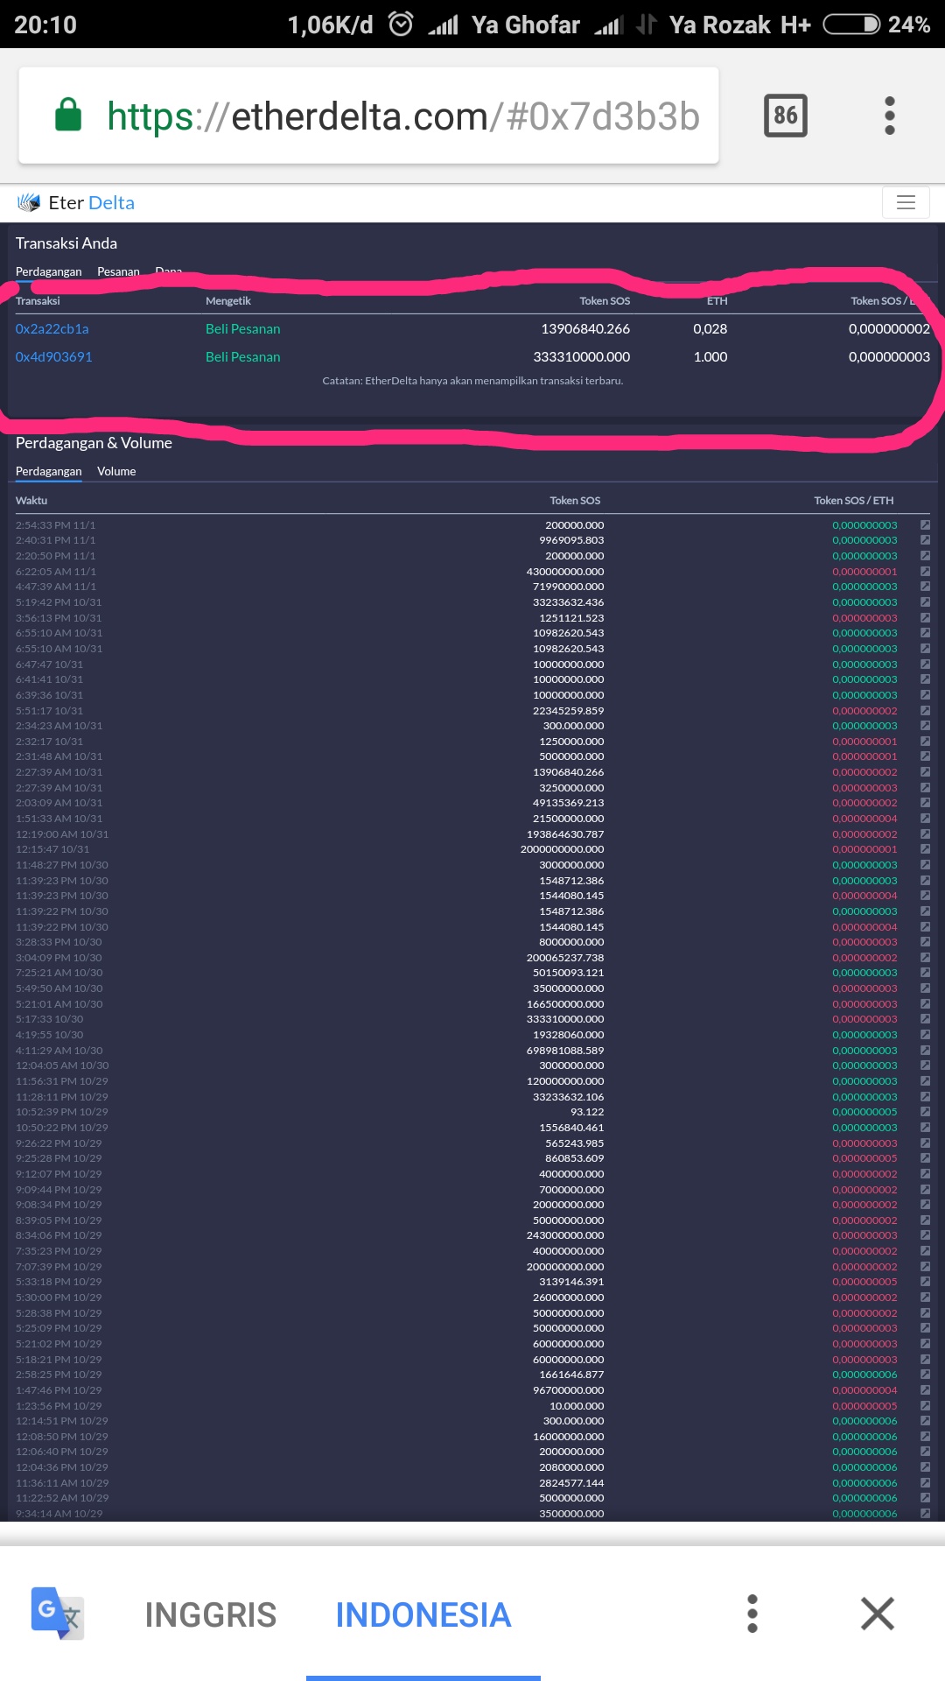
Task: Click the Perdagangan & Volume section heading
Action: (x=94, y=443)
